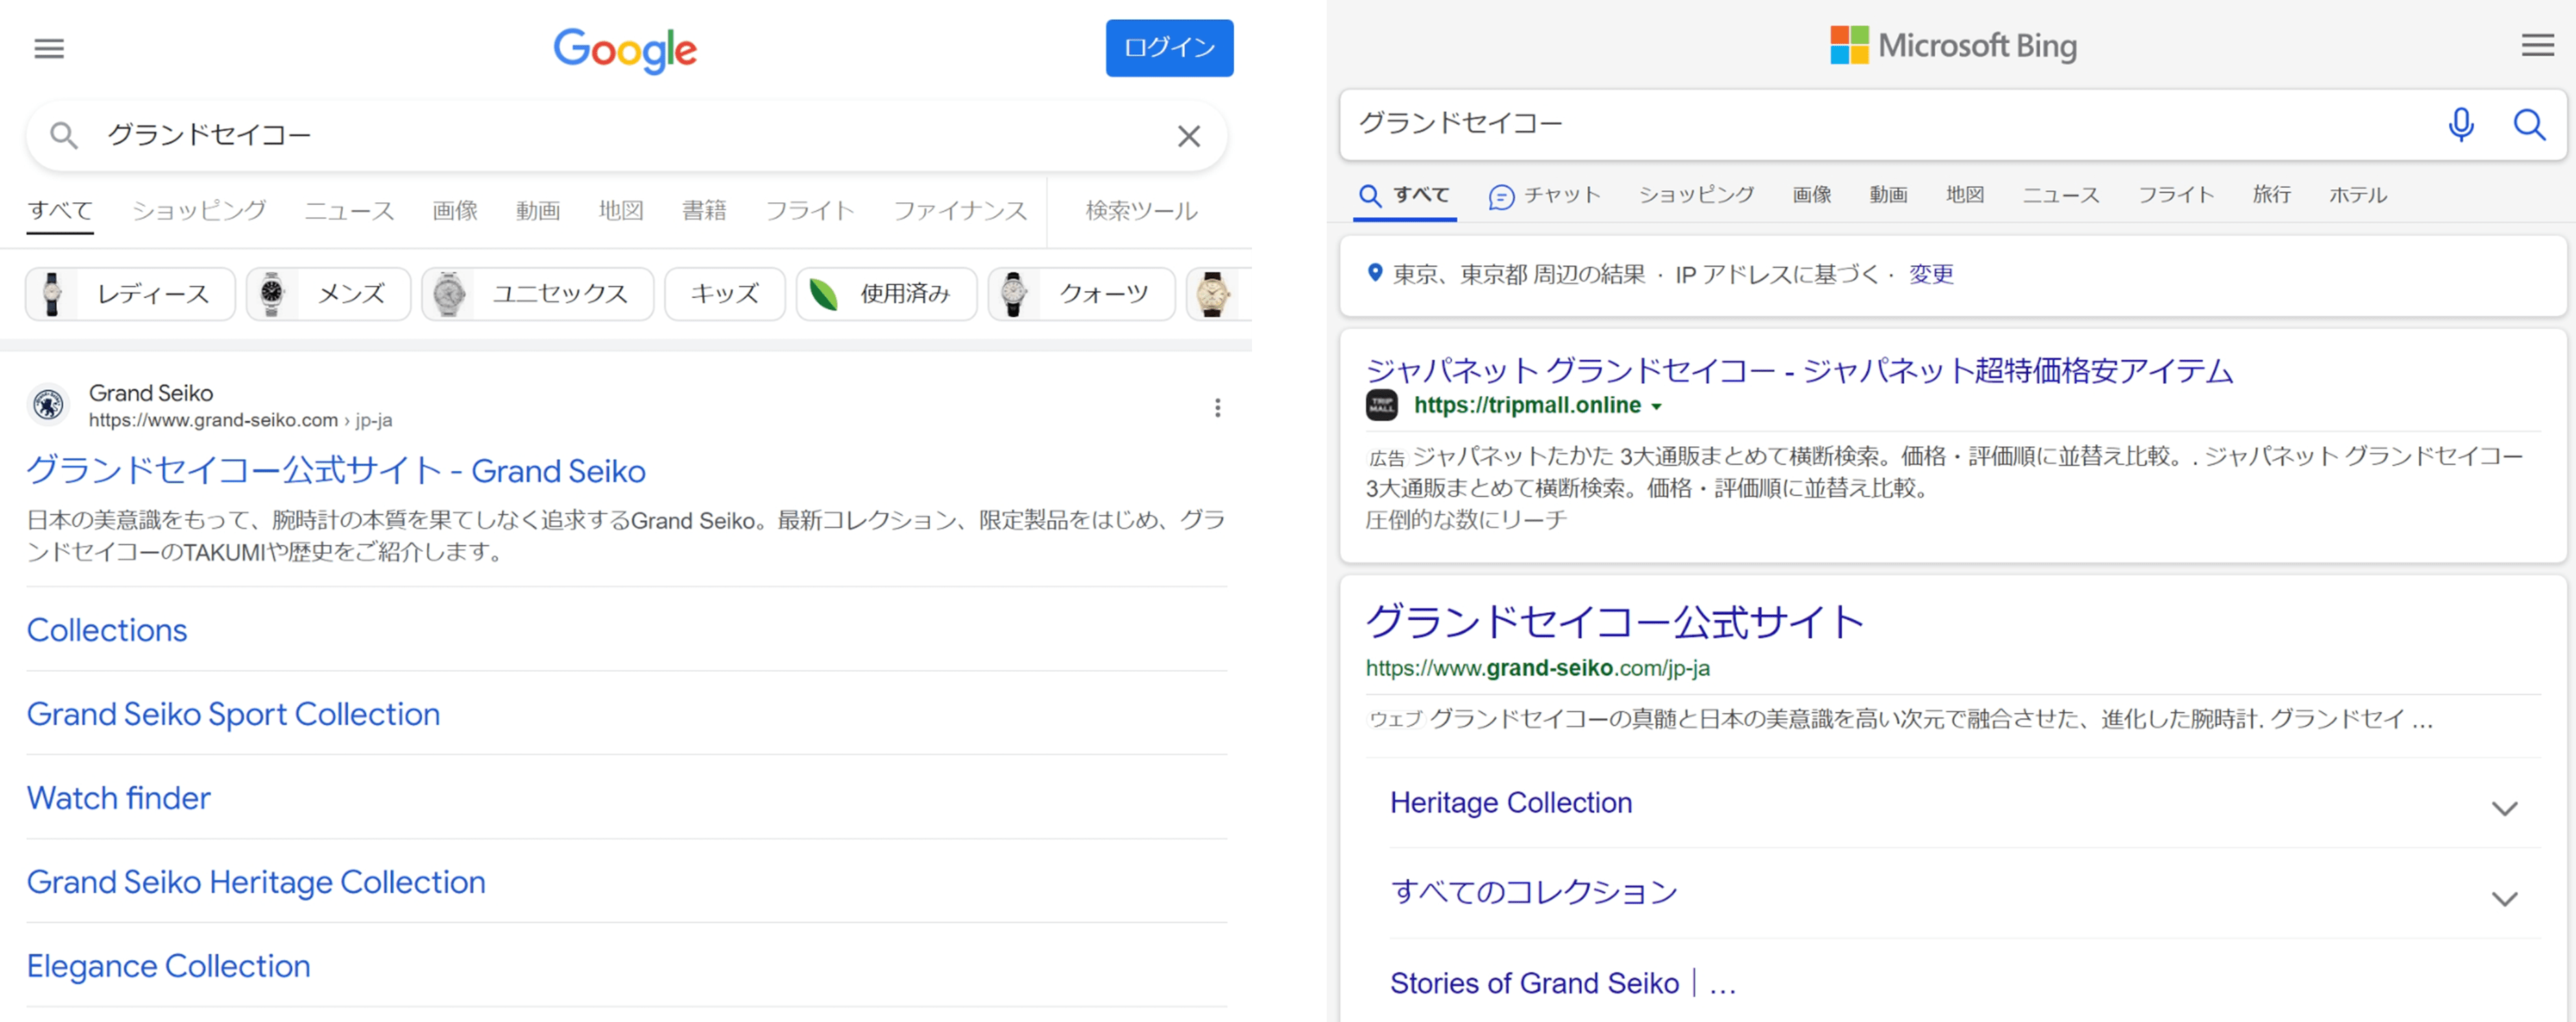Open Grand Seiko Sport Collection sitelink

tap(233, 714)
